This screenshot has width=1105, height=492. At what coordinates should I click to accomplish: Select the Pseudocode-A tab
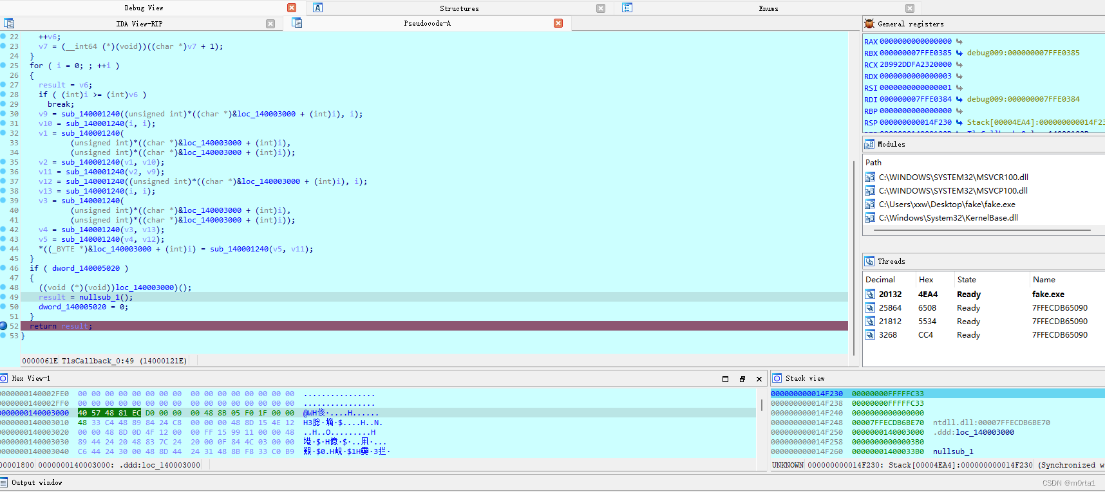point(428,23)
